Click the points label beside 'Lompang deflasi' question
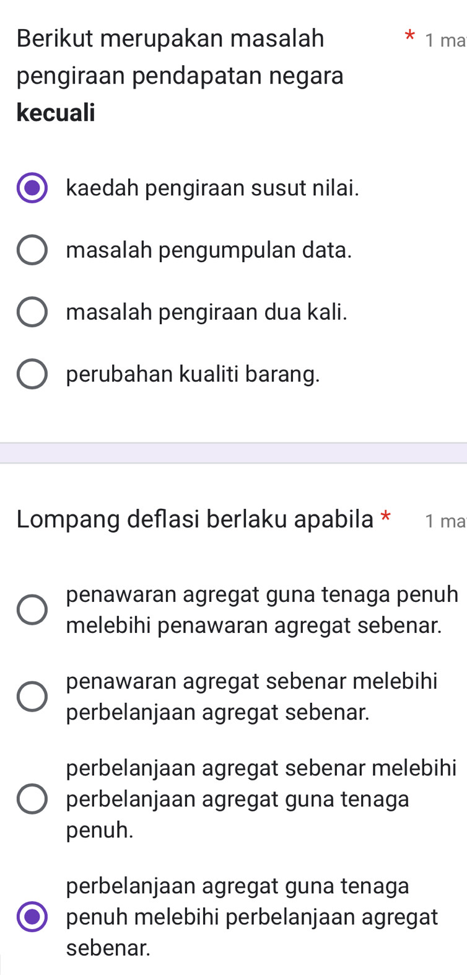 pyautogui.click(x=445, y=521)
